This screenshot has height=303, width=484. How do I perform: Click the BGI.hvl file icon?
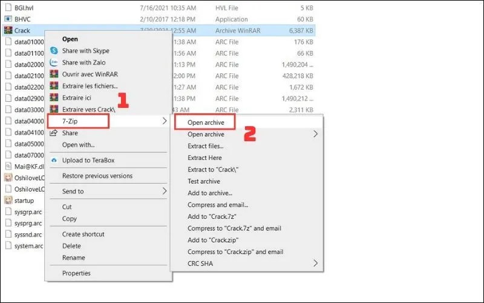click(x=8, y=7)
